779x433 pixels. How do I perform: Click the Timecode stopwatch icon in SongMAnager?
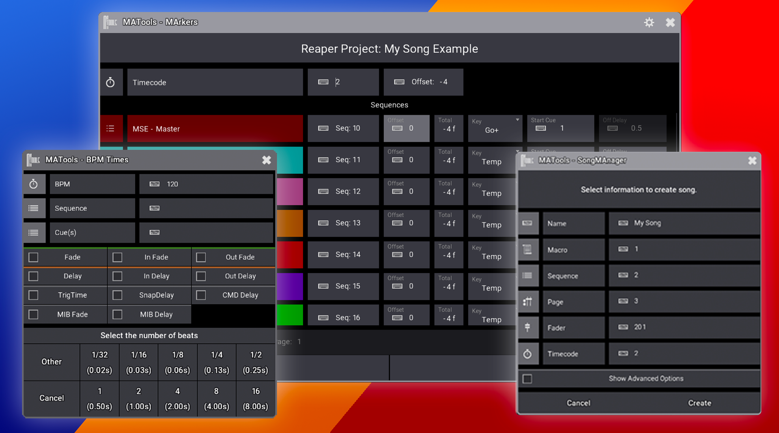click(527, 354)
